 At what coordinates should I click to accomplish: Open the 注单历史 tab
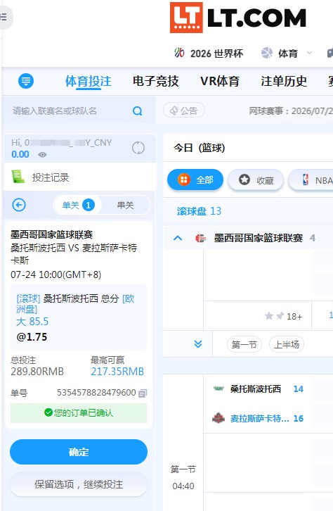point(284,81)
